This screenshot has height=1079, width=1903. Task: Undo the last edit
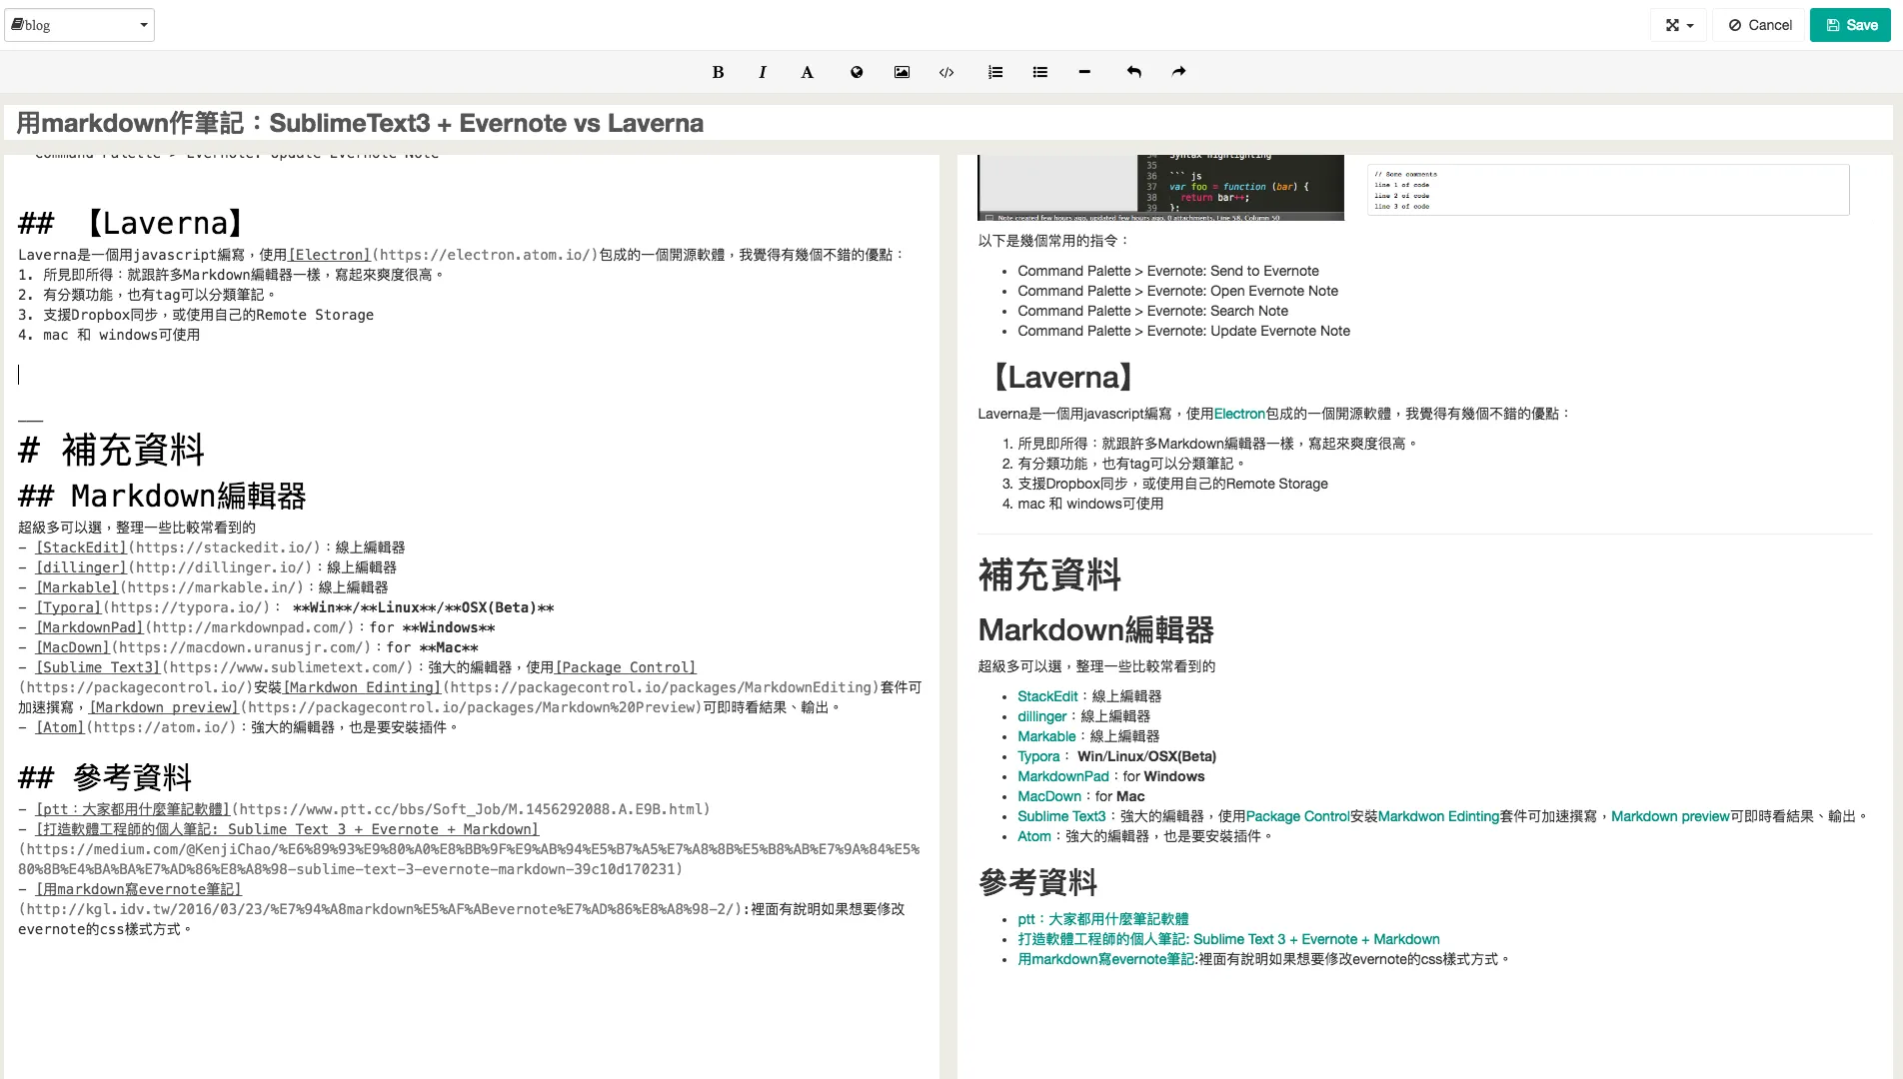point(1133,71)
